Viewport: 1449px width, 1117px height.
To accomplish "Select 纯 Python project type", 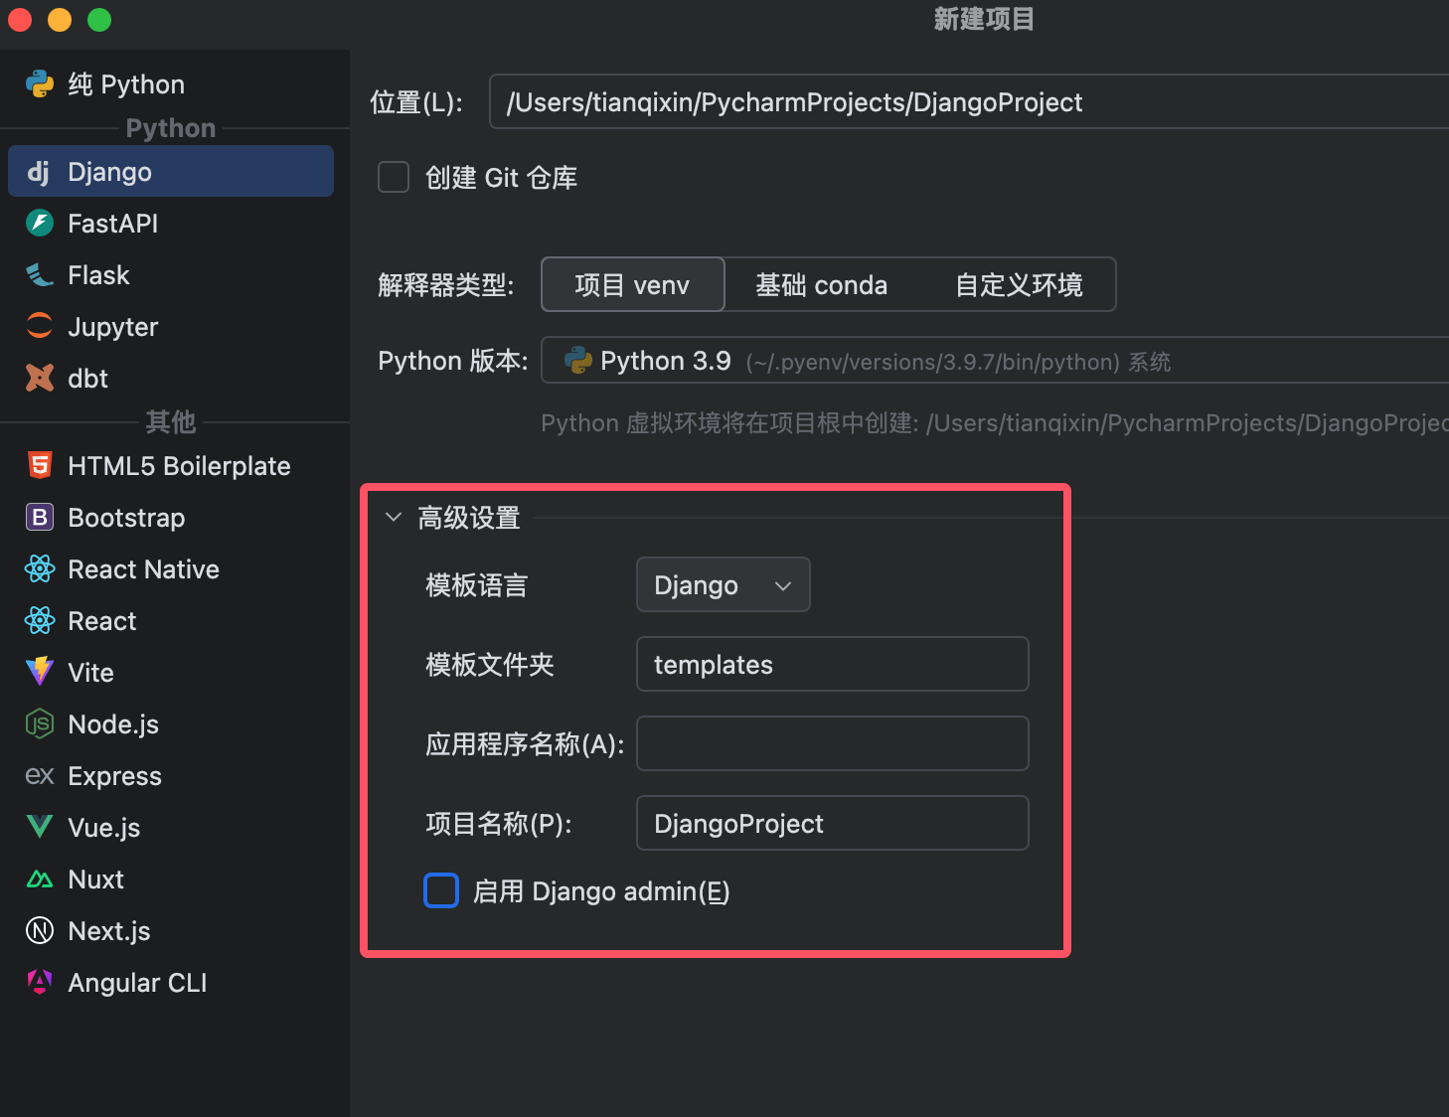I will (126, 84).
